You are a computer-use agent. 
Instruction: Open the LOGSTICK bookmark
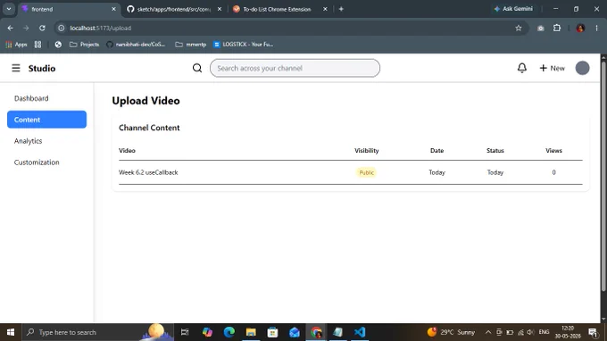[x=243, y=45]
